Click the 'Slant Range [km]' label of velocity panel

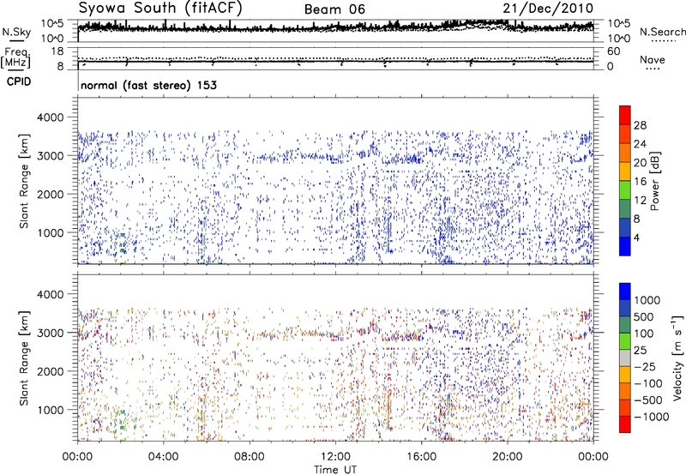(x=24, y=358)
